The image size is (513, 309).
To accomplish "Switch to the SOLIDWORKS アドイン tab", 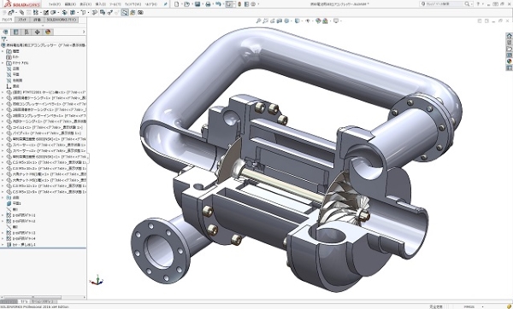I will (x=62, y=20).
